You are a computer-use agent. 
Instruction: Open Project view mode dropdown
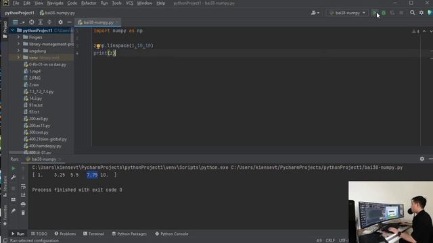tap(18, 22)
